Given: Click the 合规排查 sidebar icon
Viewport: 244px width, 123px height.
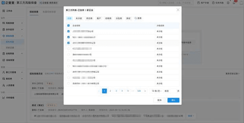Looking at the screenshot, I should tap(4, 54).
